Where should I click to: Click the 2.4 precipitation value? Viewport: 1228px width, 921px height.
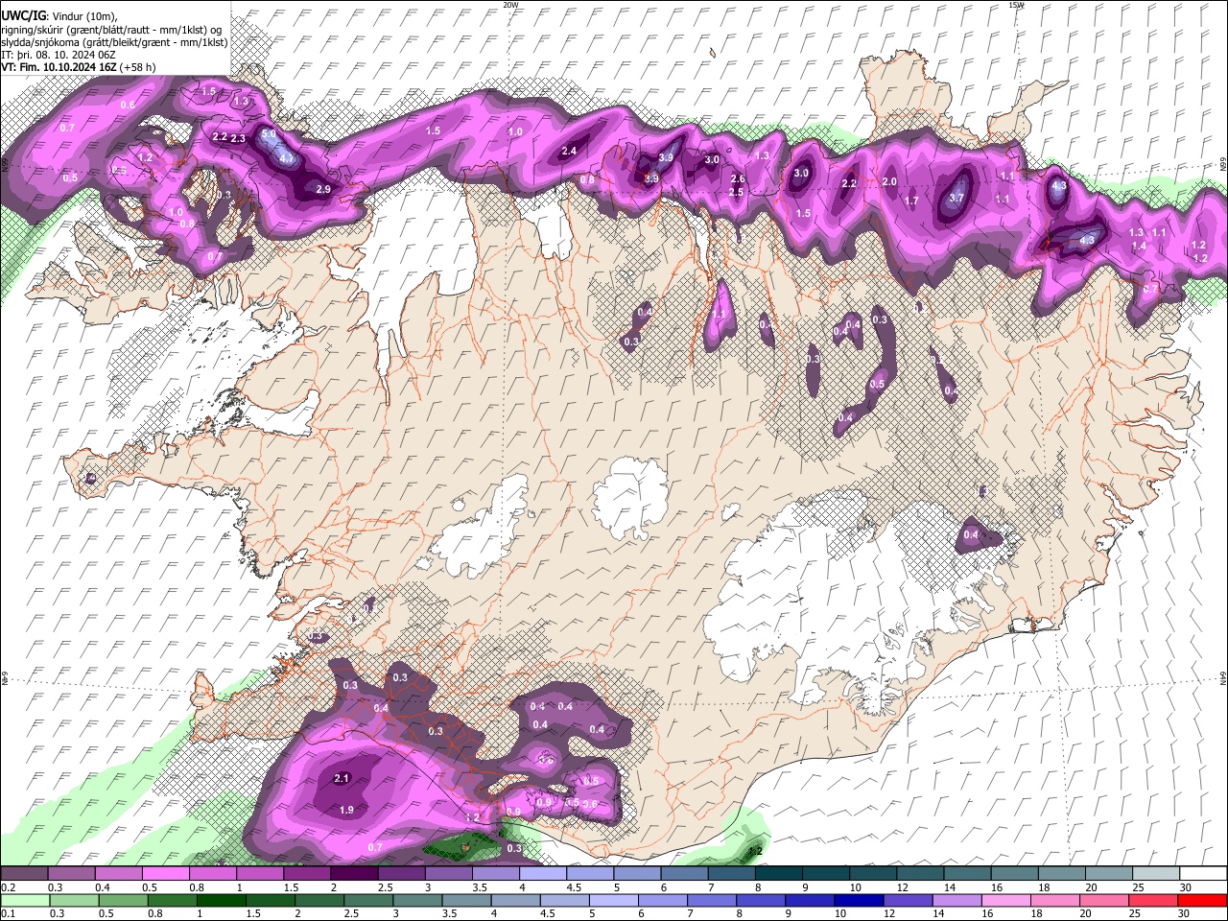pyautogui.click(x=569, y=151)
